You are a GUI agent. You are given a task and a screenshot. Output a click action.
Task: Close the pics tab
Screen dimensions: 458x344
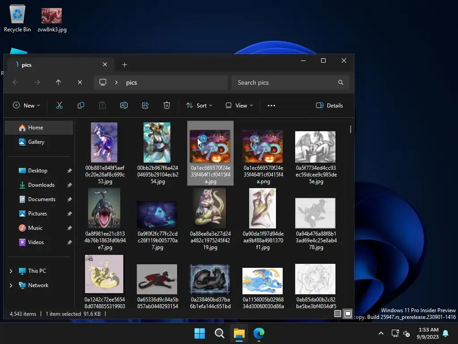(x=105, y=64)
